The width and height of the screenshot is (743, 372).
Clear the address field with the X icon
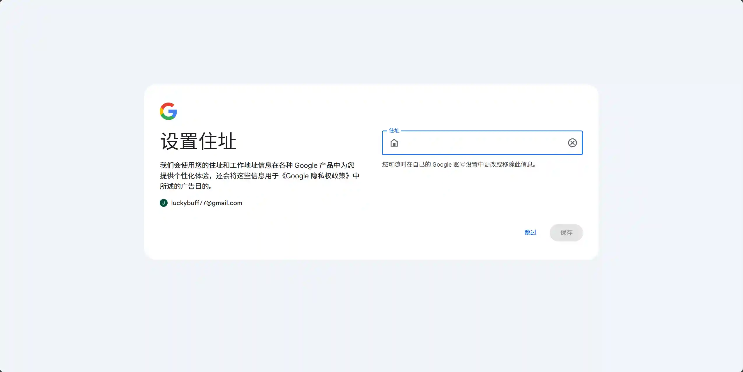[x=572, y=143]
